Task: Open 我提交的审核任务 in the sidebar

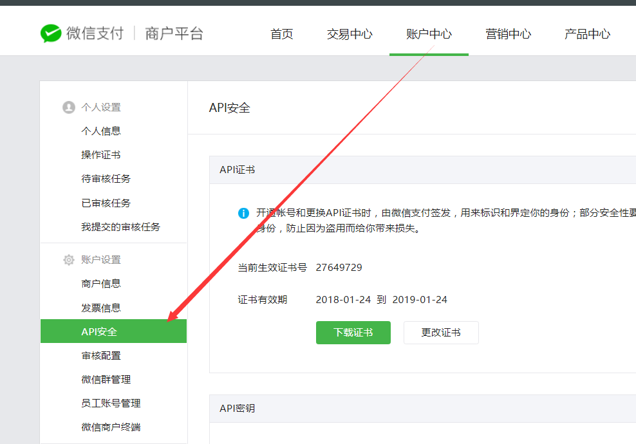Action: 121,227
